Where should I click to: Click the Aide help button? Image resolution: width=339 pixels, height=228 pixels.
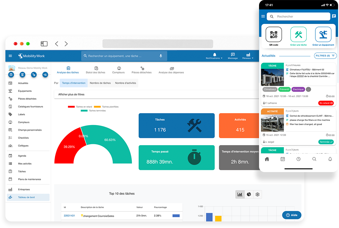point(292,215)
